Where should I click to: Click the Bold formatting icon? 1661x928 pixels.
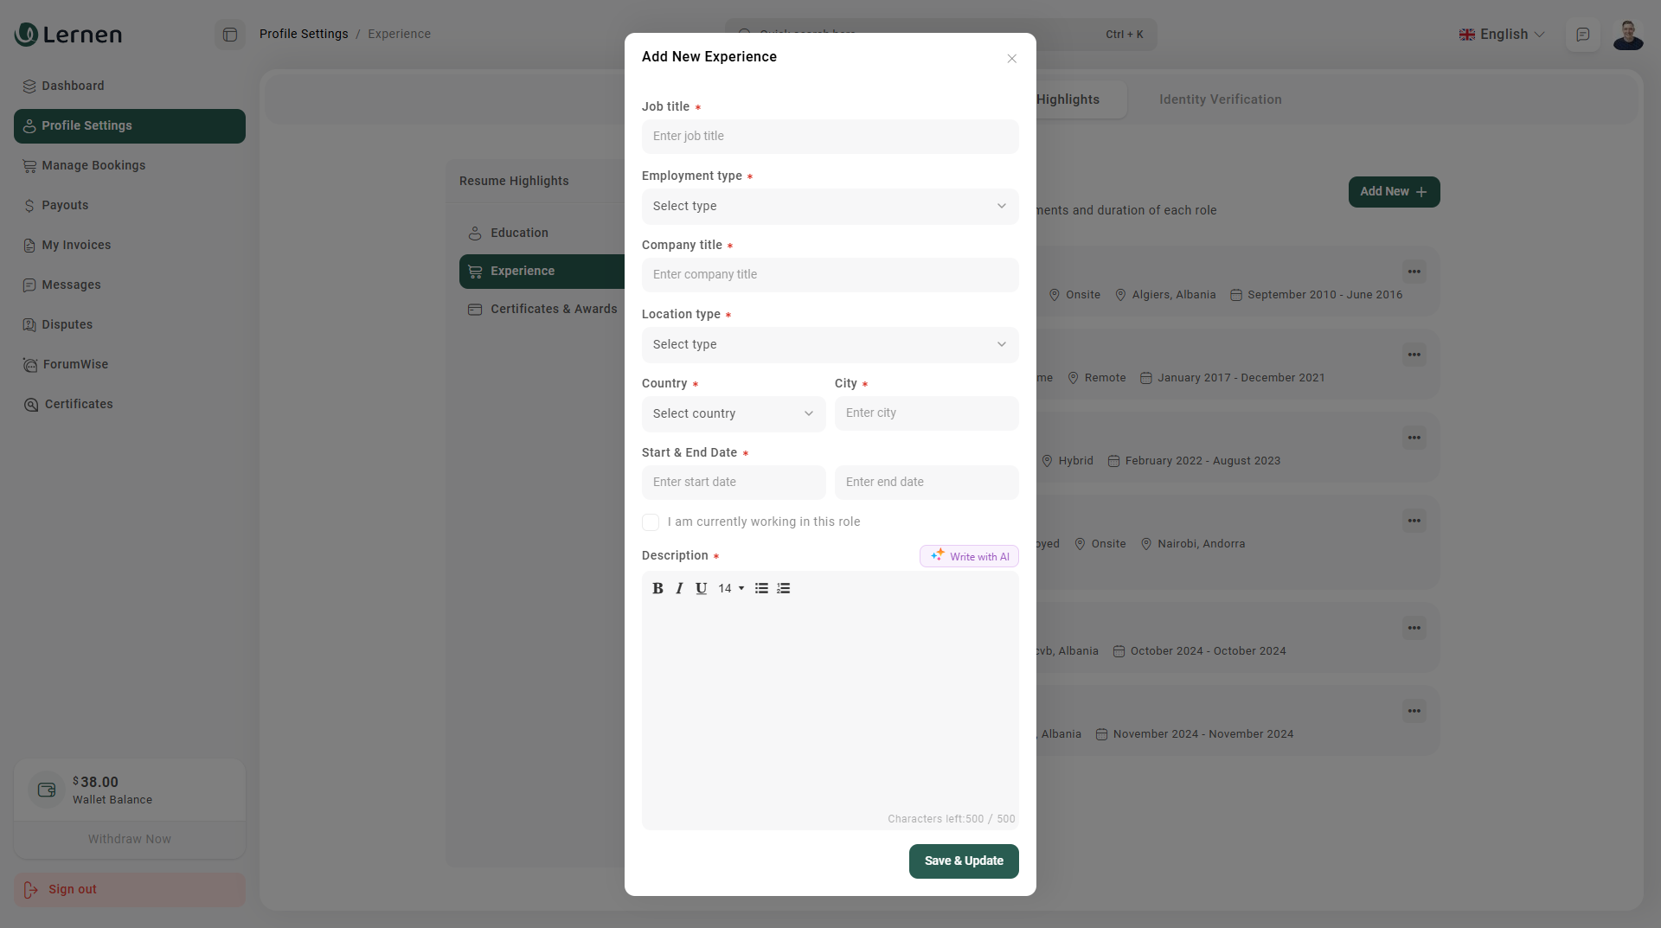tap(657, 588)
